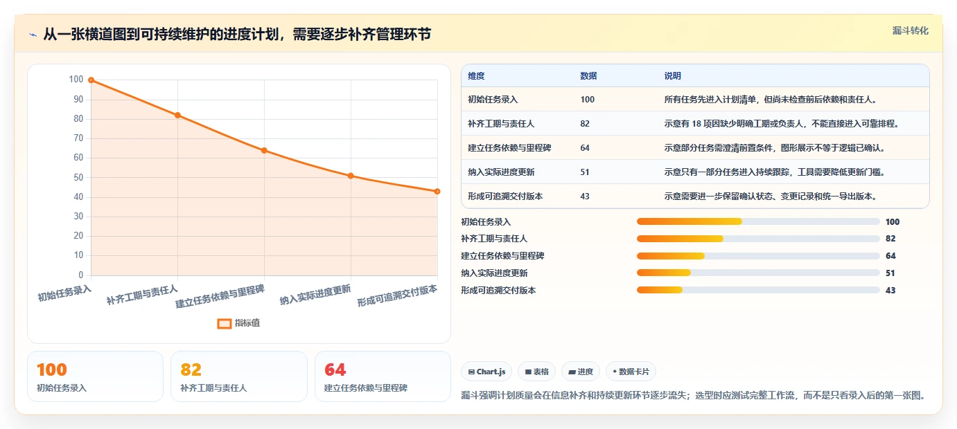Click the 43 value in the table
This screenshot has width=957, height=429.
[x=585, y=197]
